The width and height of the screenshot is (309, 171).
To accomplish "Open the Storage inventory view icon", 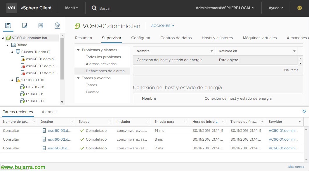I will [x=41, y=26].
